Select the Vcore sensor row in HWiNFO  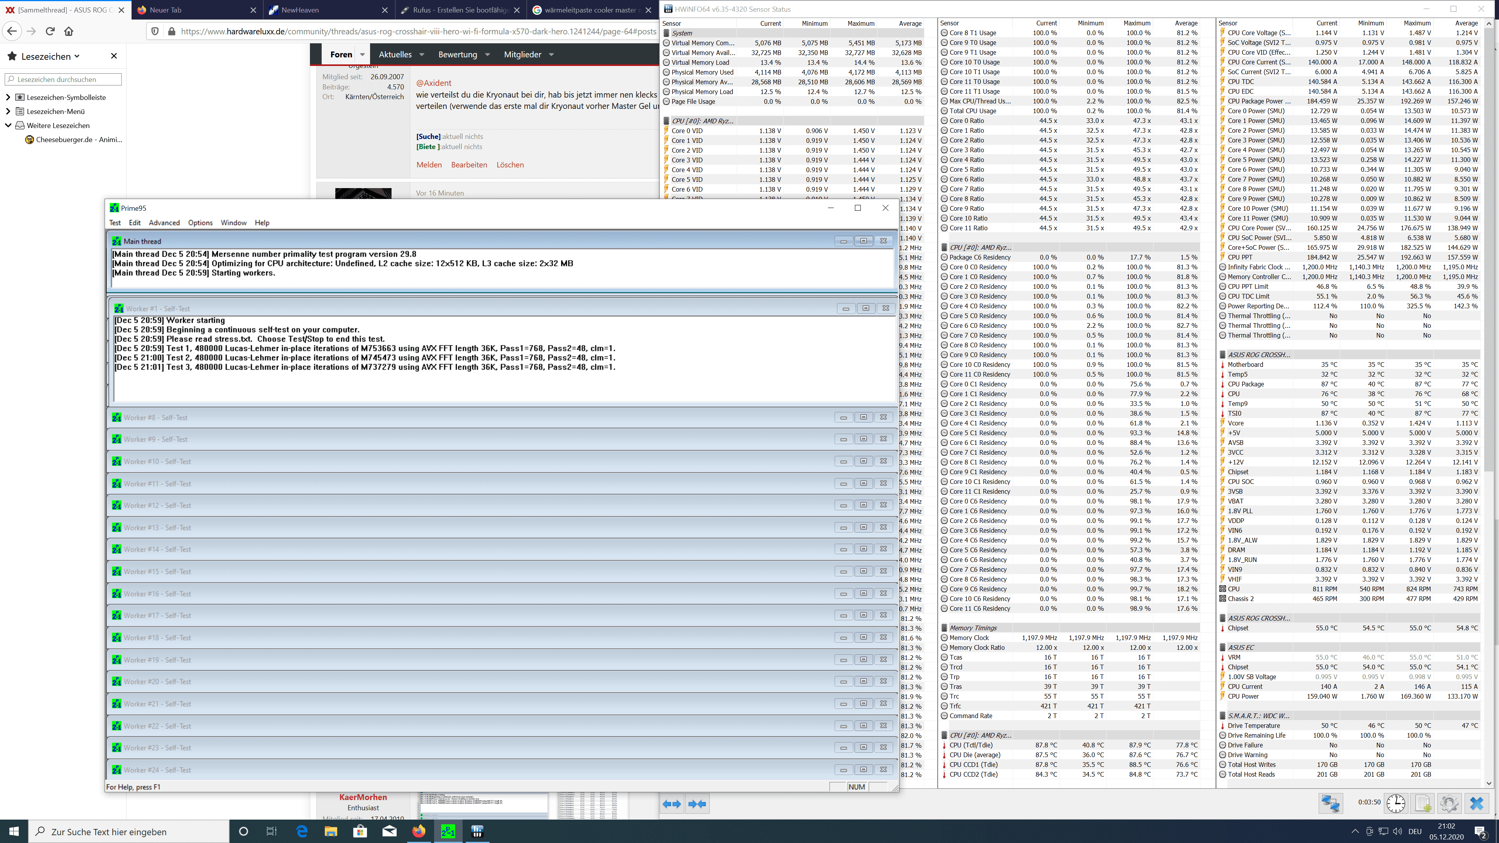tap(1349, 423)
